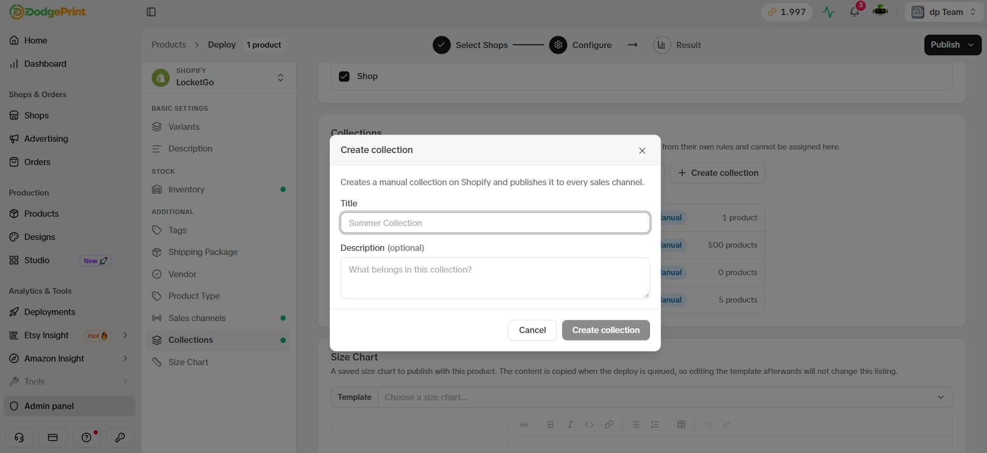Open the notifications bell
This screenshot has width=987, height=453.
coord(855,12)
